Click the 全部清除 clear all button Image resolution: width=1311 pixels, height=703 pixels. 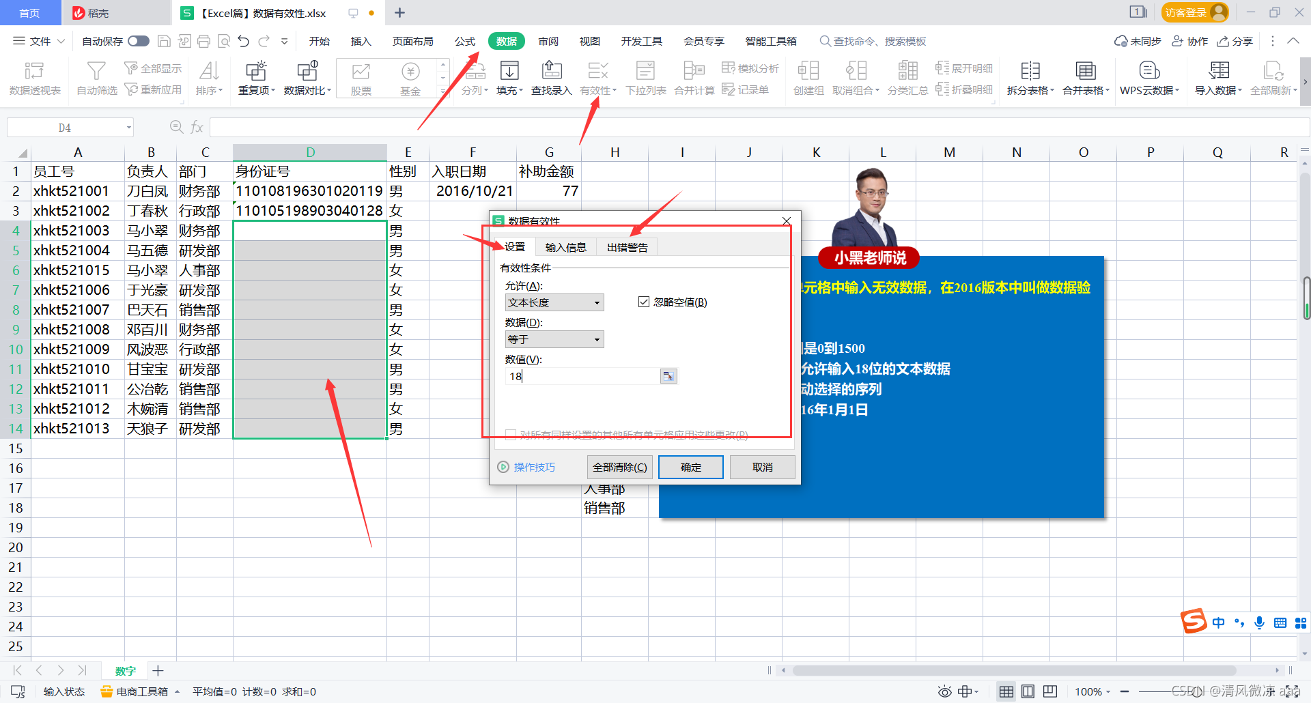pyautogui.click(x=619, y=467)
